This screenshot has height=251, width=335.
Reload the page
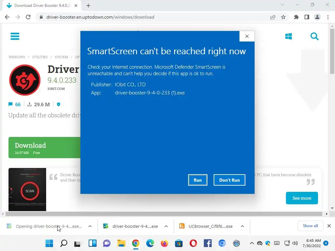pos(28,17)
